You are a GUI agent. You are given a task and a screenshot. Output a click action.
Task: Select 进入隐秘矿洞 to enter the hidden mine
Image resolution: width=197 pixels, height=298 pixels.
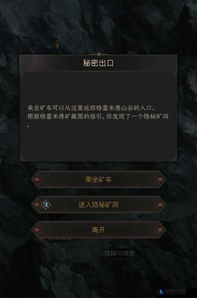point(98,205)
